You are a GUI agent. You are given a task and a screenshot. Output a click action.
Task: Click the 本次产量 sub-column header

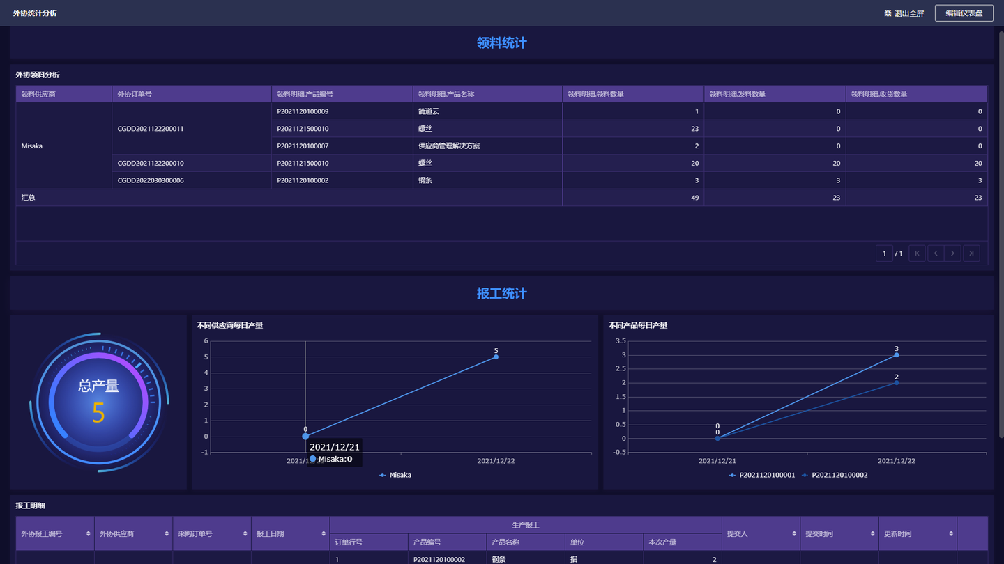point(683,542)
